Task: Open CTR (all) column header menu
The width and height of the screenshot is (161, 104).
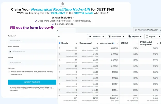Action: pyautogui.click(x=137, y=43)
